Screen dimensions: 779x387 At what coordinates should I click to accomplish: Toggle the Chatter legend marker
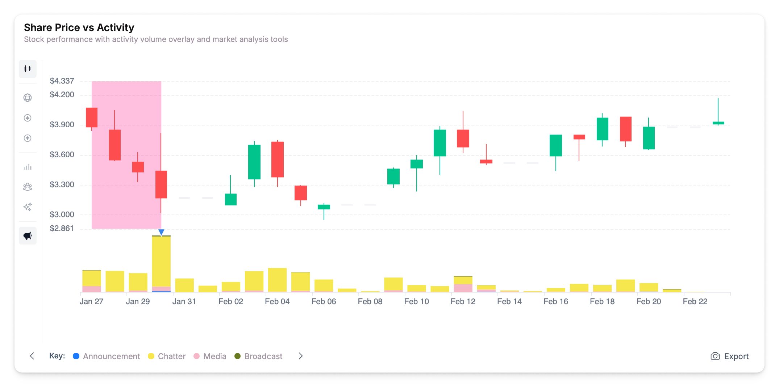pos(151,356)
